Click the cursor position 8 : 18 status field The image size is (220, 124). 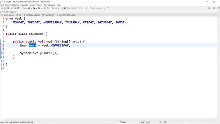164,122
